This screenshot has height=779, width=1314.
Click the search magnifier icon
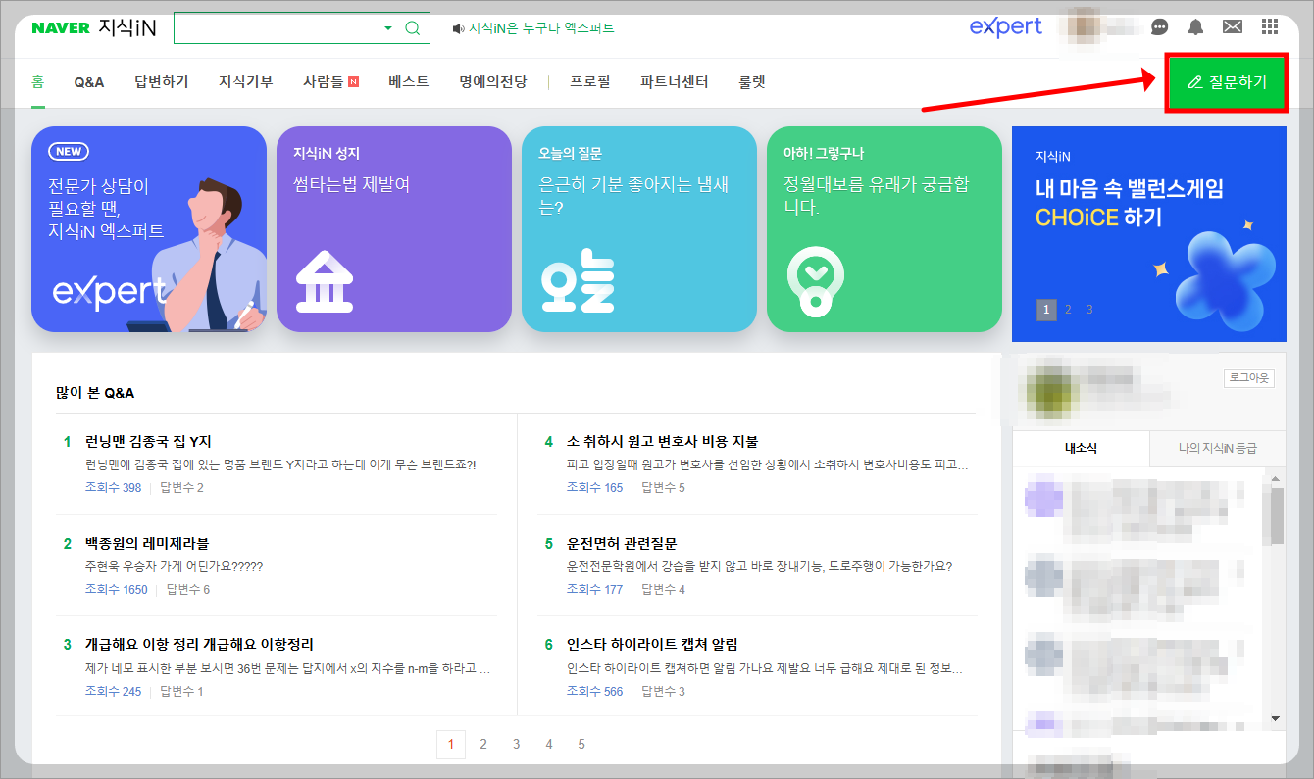coord(412,27)
